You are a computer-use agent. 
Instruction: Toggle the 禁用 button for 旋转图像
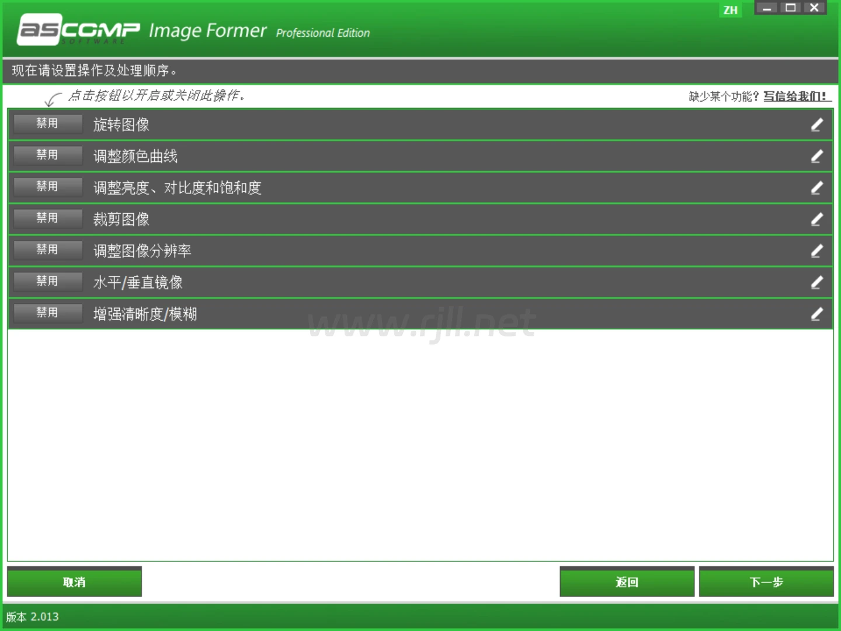point(47,123)
